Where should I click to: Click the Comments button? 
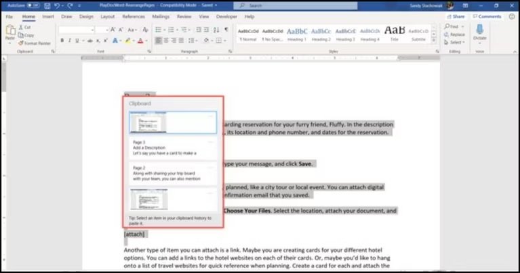[x=487, y=16]
